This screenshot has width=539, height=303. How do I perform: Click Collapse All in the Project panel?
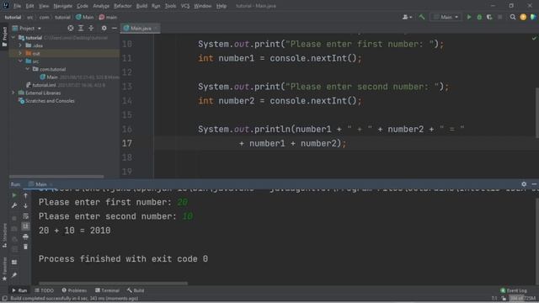[x=91, y=28]
